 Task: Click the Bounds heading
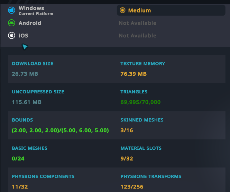[x=22, y=120]
